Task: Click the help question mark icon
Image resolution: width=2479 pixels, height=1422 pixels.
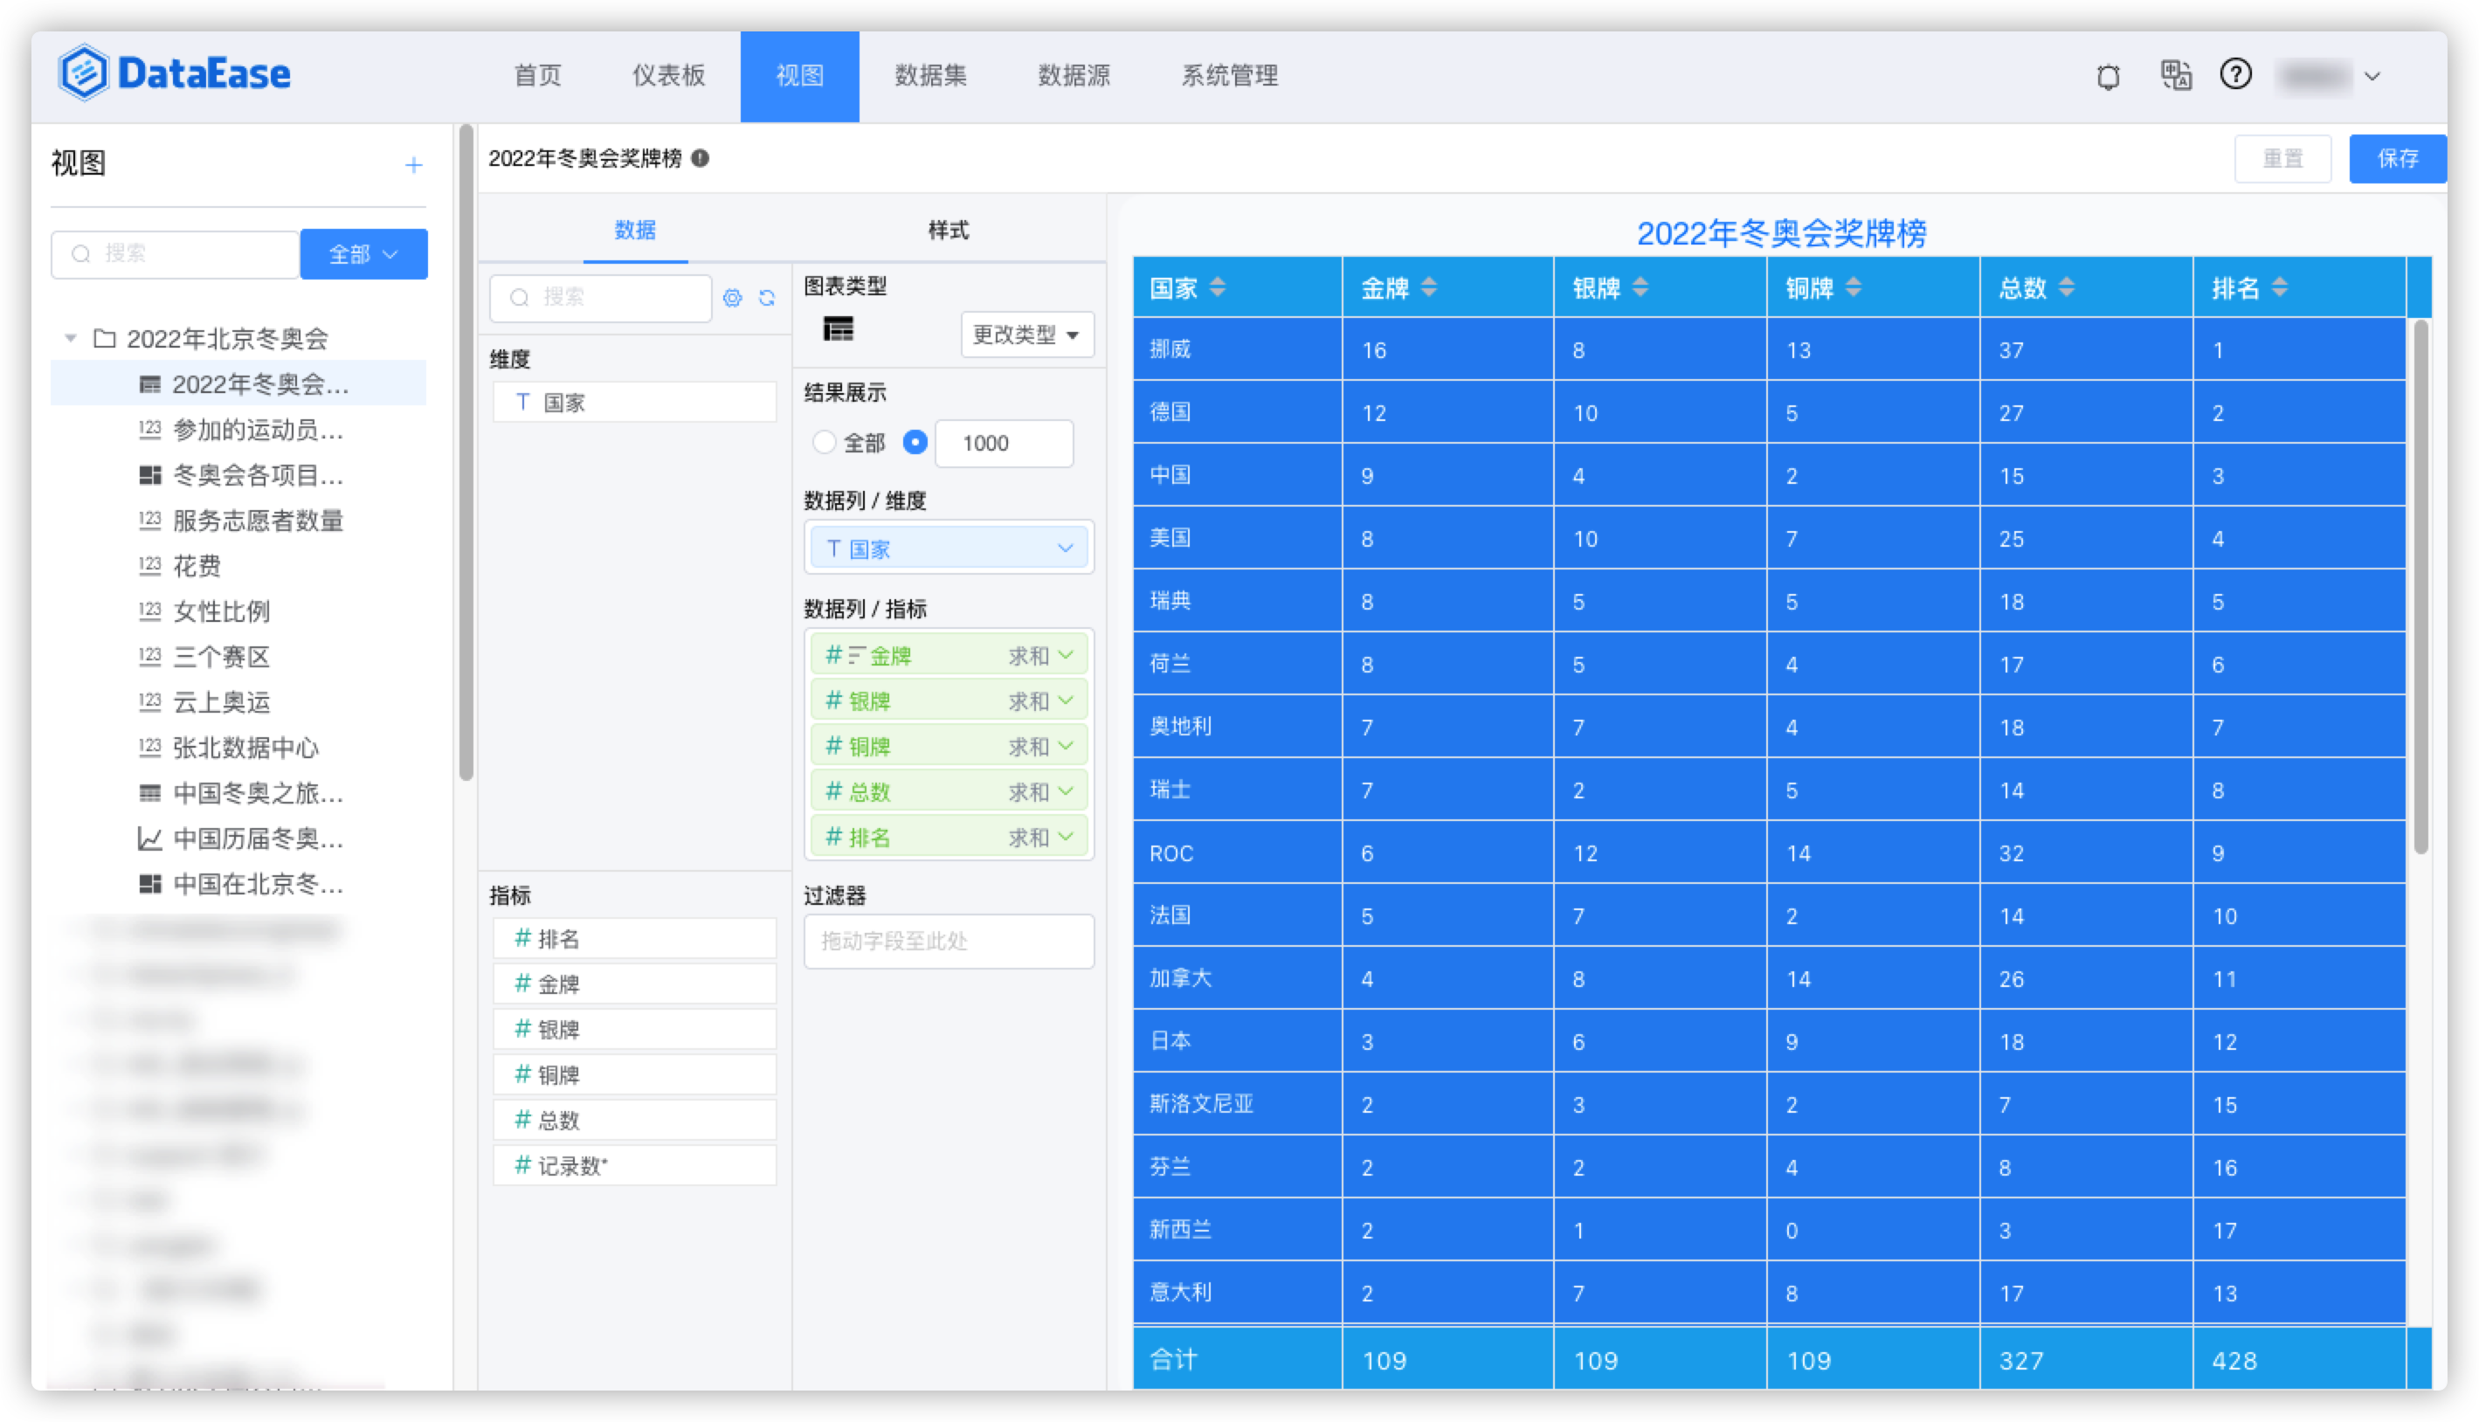Action: coord(2235,74)
